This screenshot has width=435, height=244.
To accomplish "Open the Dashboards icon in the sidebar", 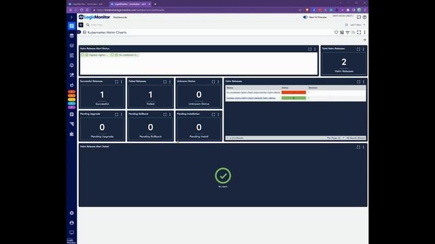I will (x=71, y=26).
